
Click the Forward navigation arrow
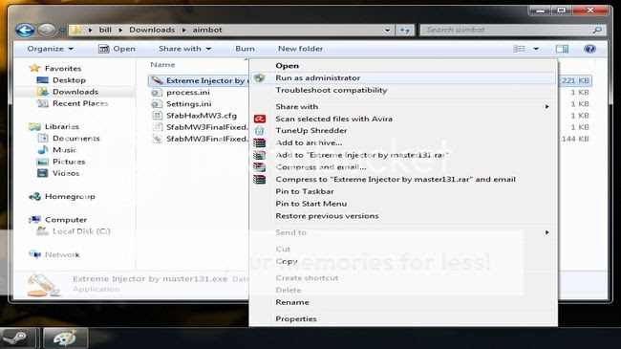pyautogui.click(x=47, y=30)
